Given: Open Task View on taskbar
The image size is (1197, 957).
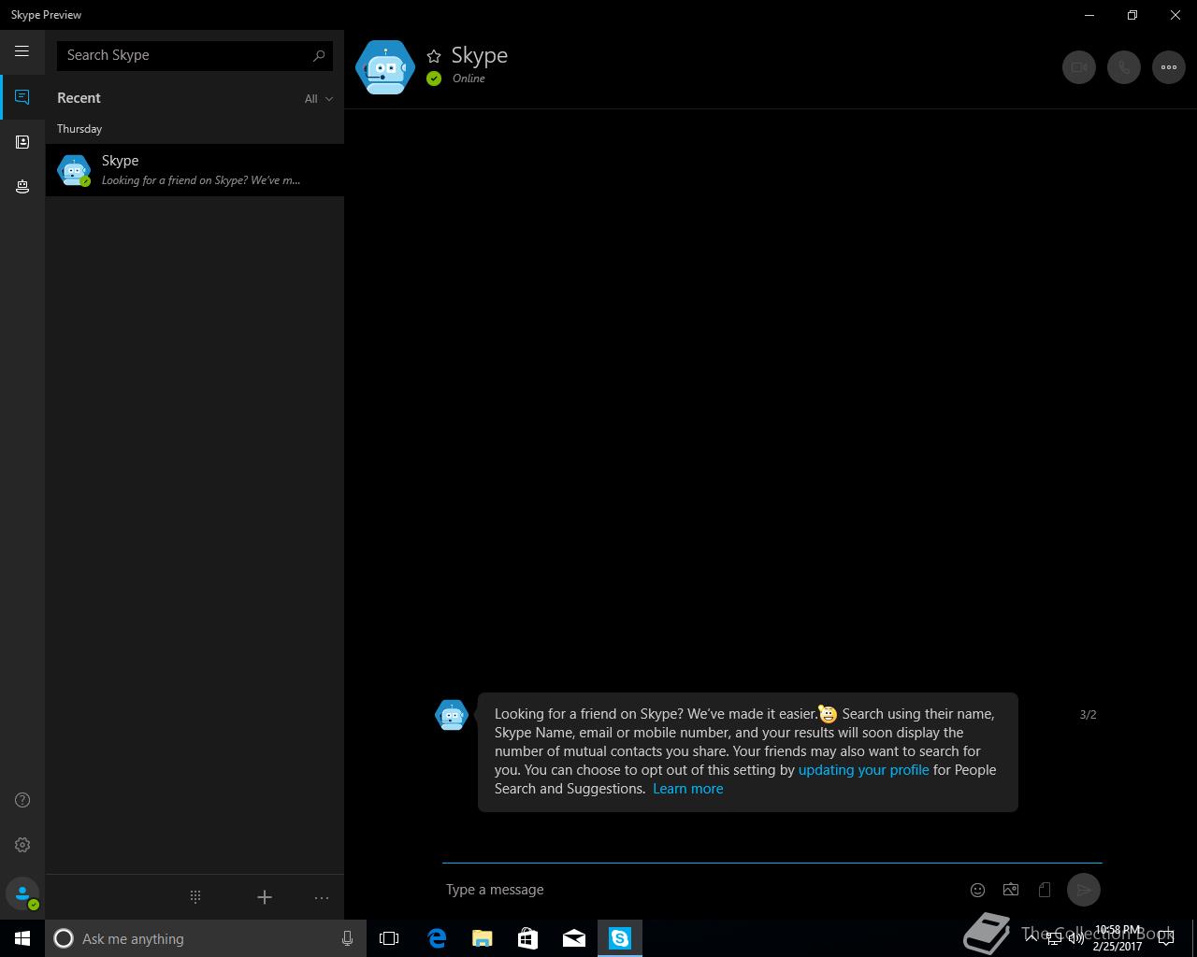Looking at the screenshot, I should [x=389, y=938].
